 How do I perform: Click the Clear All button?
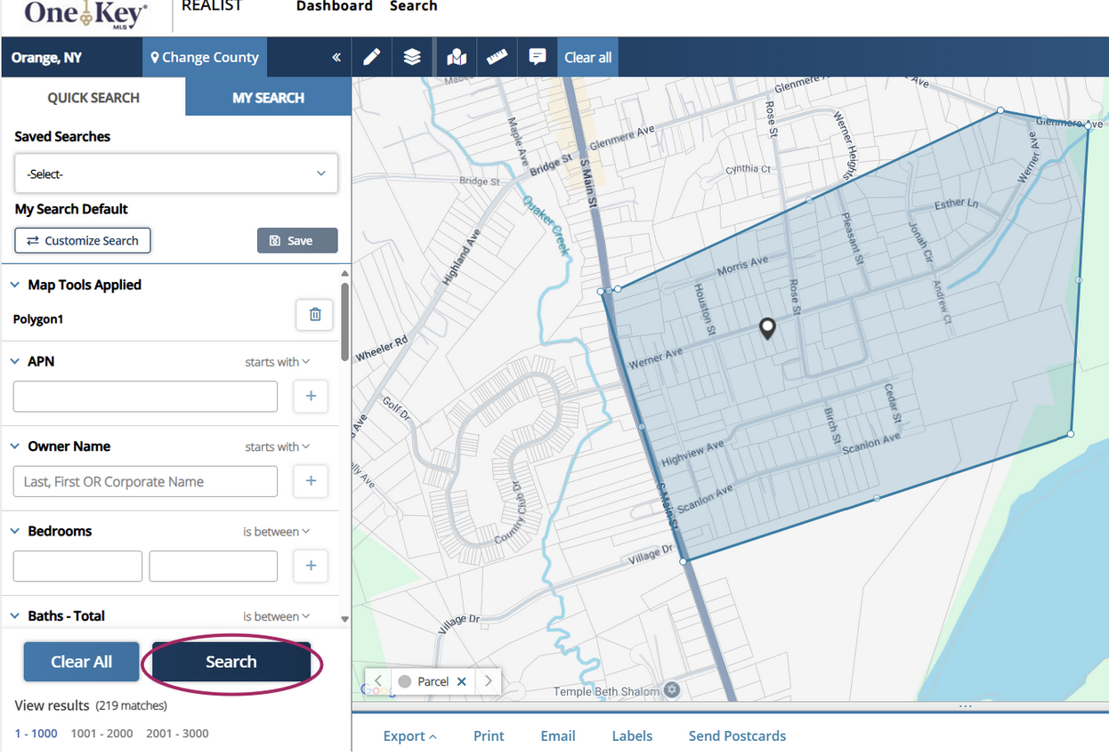point(82,662)
